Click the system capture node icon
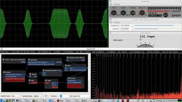182x102 pixels. coord(4,72)
